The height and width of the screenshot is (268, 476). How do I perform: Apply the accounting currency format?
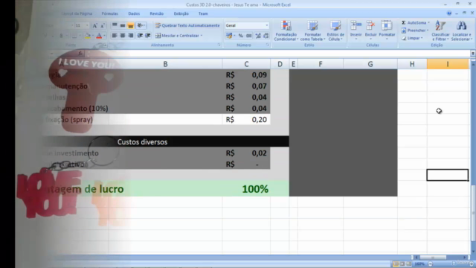(x=229, y=36)
